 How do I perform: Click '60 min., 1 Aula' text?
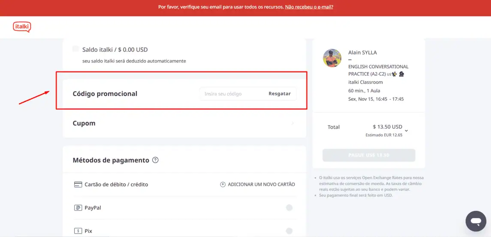pyautogui.click(x=364, y=91)
